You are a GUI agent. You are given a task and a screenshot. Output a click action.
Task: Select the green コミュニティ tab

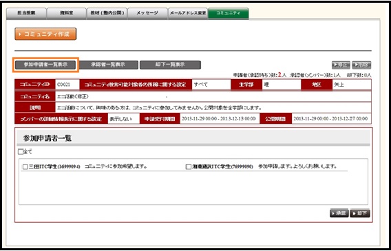click(229, 14)
